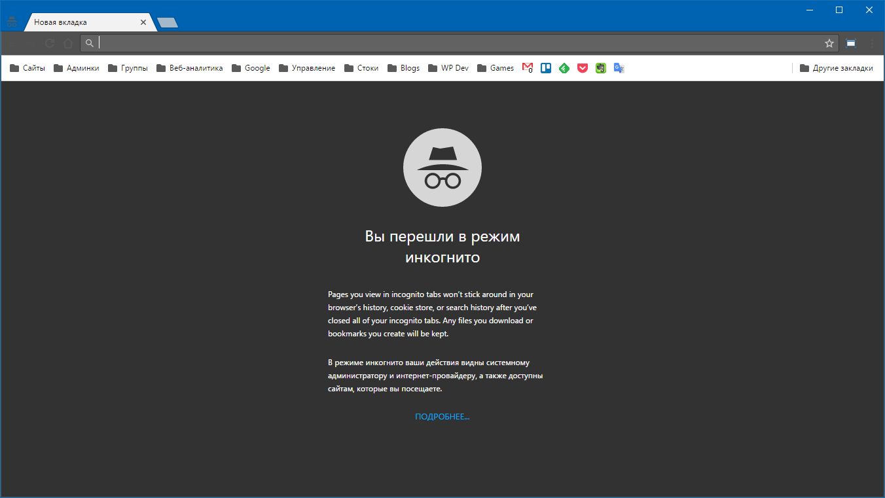The height and width of the screenshot is (498, 885).
Task: Open the Группы bookmarks folder
Action: click(128, 68)
